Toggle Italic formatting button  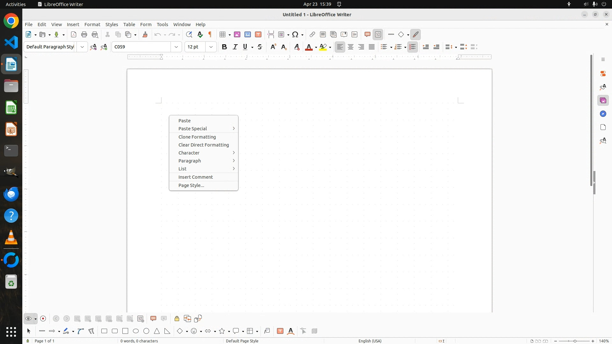click(x=235, y=47)
